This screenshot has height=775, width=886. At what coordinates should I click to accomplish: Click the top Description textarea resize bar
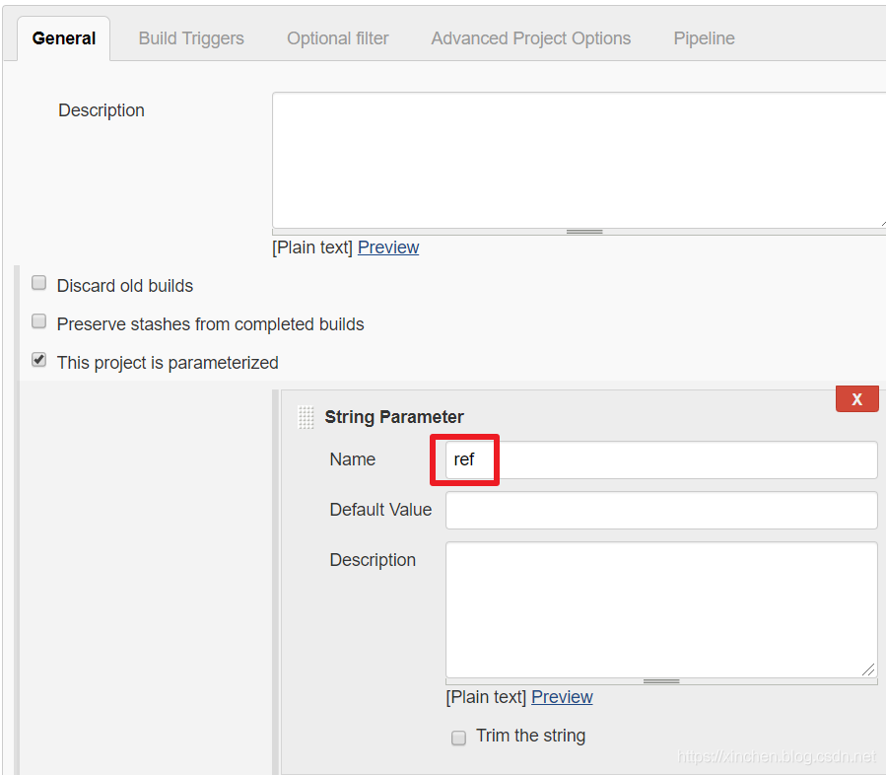coord(583,232)
